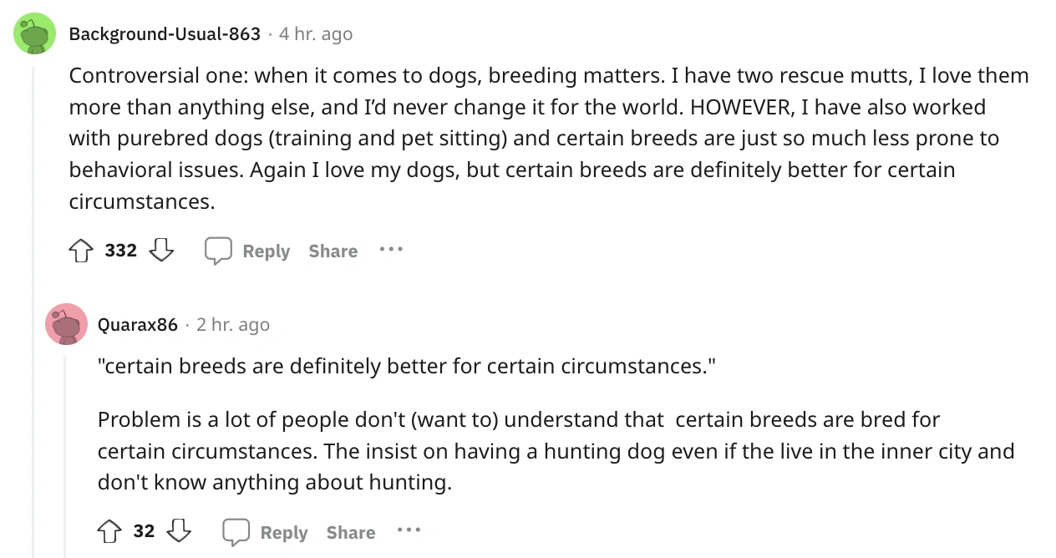
Task: Open the '2 hr. ago' reply permalink
Action: [233, 325]
